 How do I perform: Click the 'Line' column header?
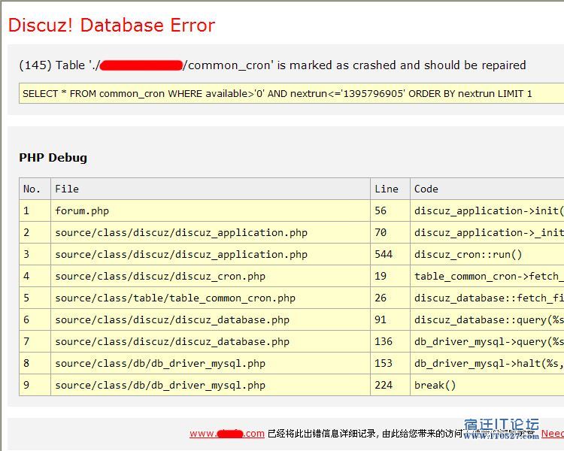pyautogui.click(x=390, y=189)
